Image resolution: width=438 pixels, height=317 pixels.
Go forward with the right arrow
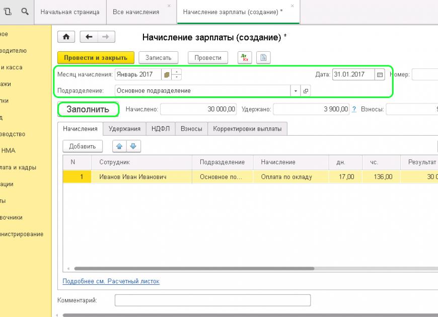106,37
